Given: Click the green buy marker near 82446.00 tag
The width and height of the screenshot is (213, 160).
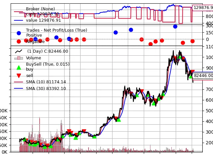Looking at the screenshot, I should coord(191,77).
